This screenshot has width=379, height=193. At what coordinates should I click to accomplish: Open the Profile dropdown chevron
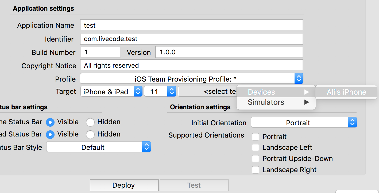point(299,78)
